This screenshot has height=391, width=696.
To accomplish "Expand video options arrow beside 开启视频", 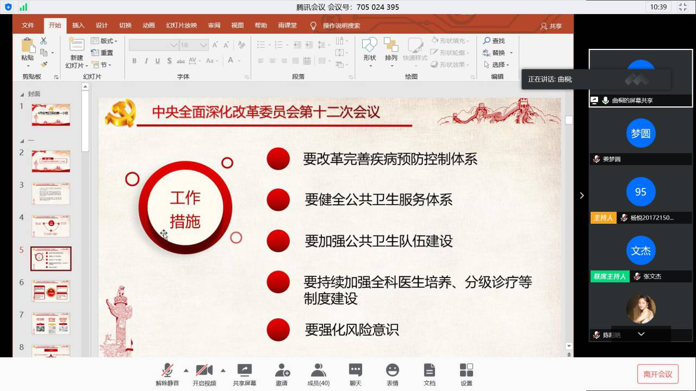I will tap(223, 370).
